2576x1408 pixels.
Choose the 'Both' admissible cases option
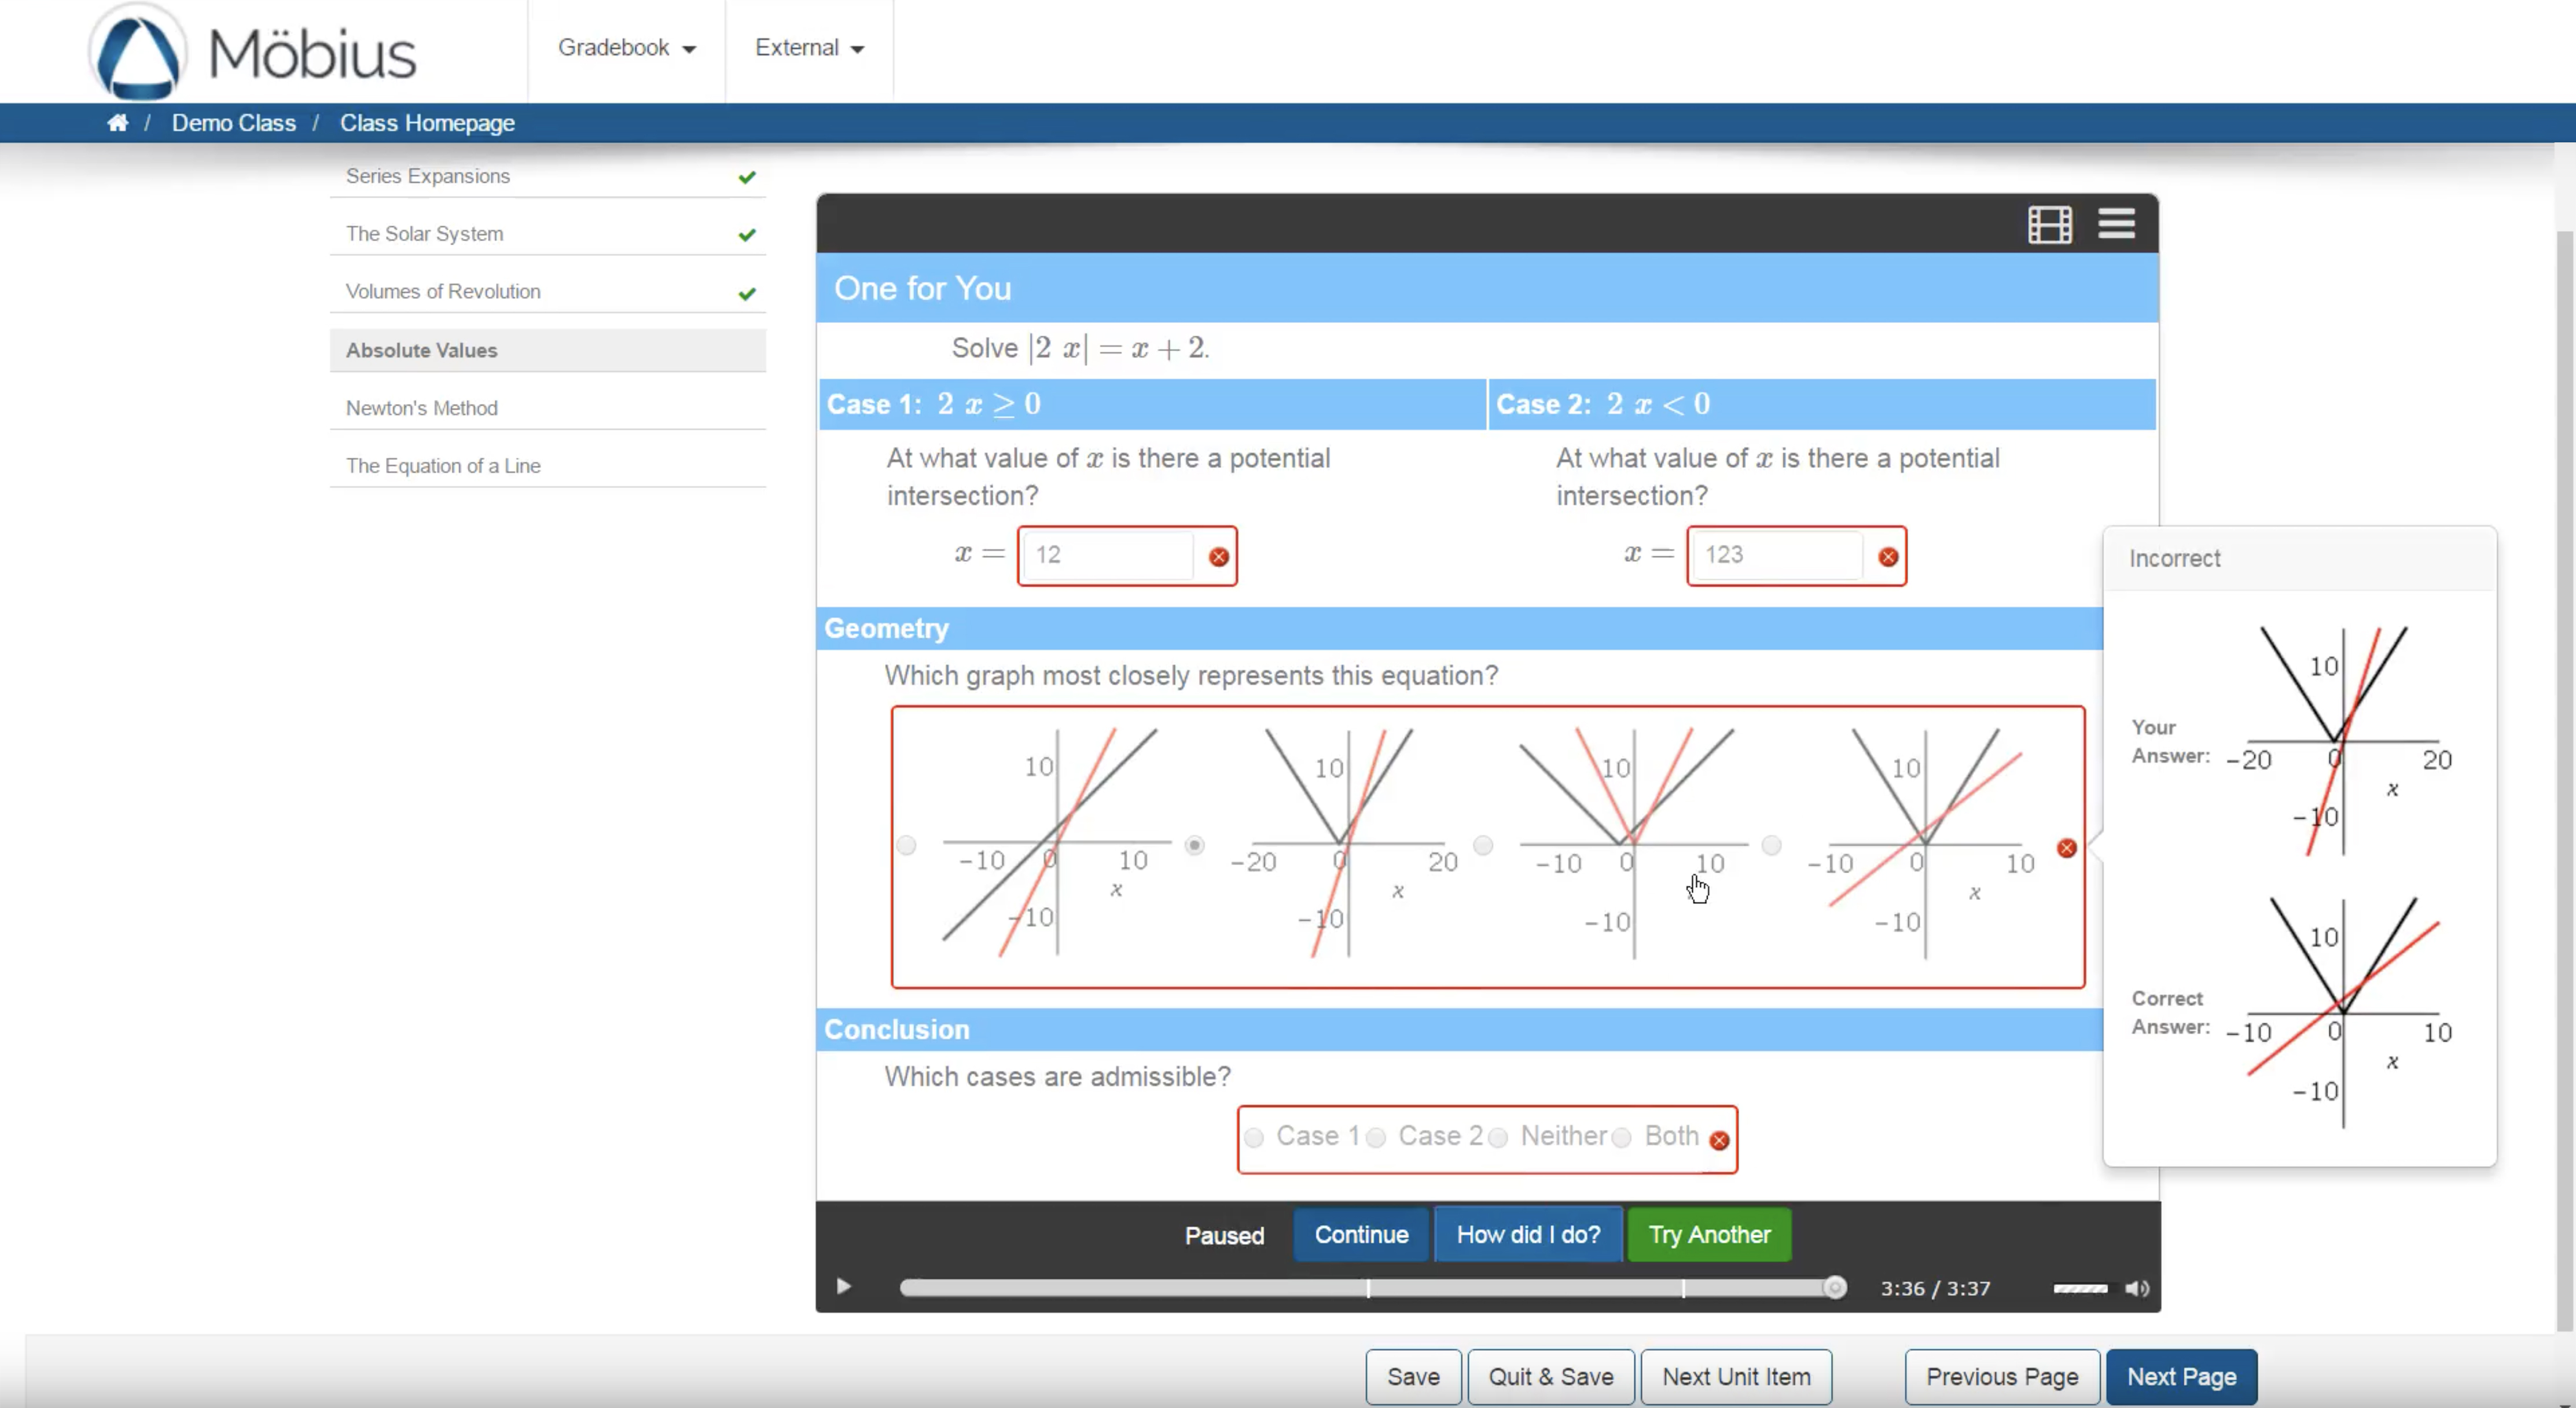pyautogui.click(x=1622, y=1137)
